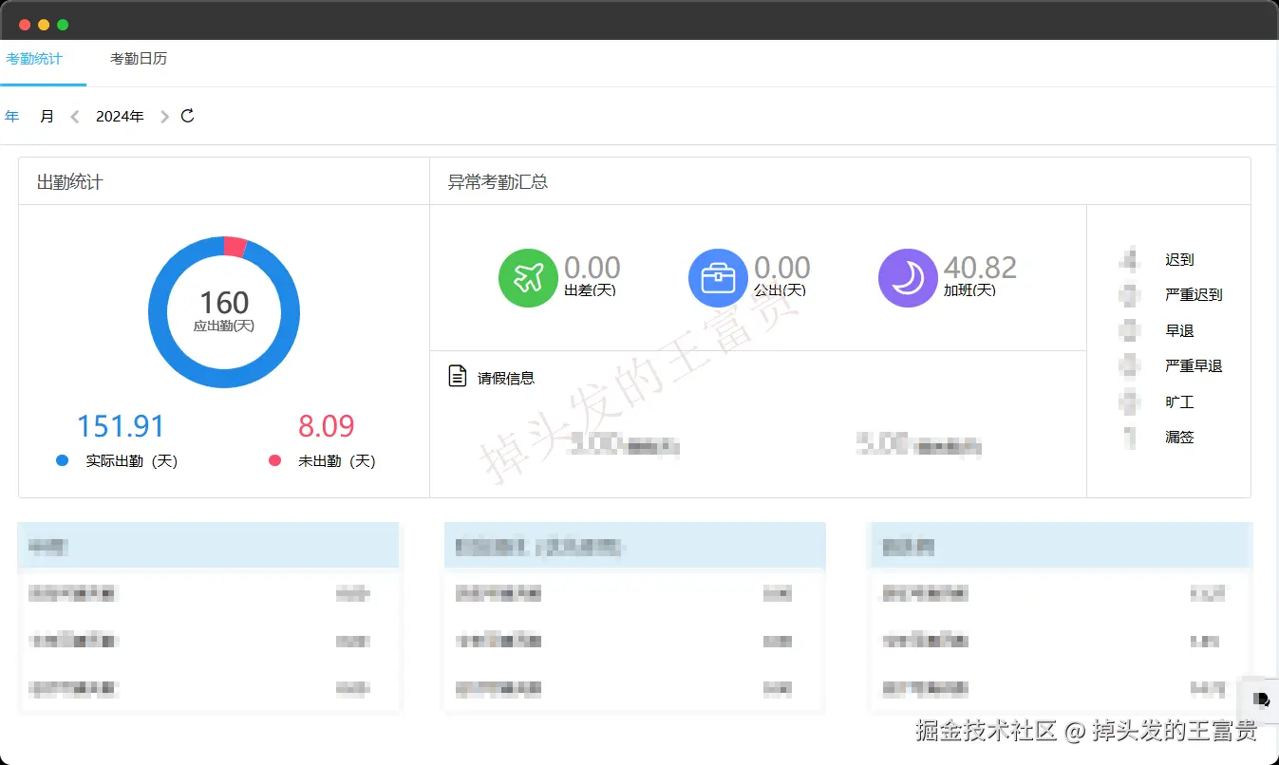Click the 请假信息 document icon
Image resolution: width=1279 pixels, height=765 pixels.
pos(458,376)
